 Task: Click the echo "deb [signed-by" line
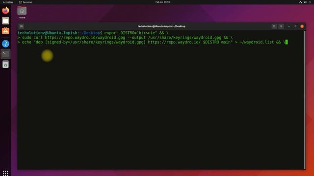tap(153, 42)
